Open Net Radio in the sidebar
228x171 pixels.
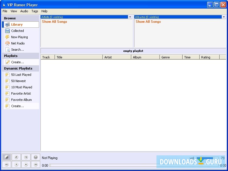(21, 43)
